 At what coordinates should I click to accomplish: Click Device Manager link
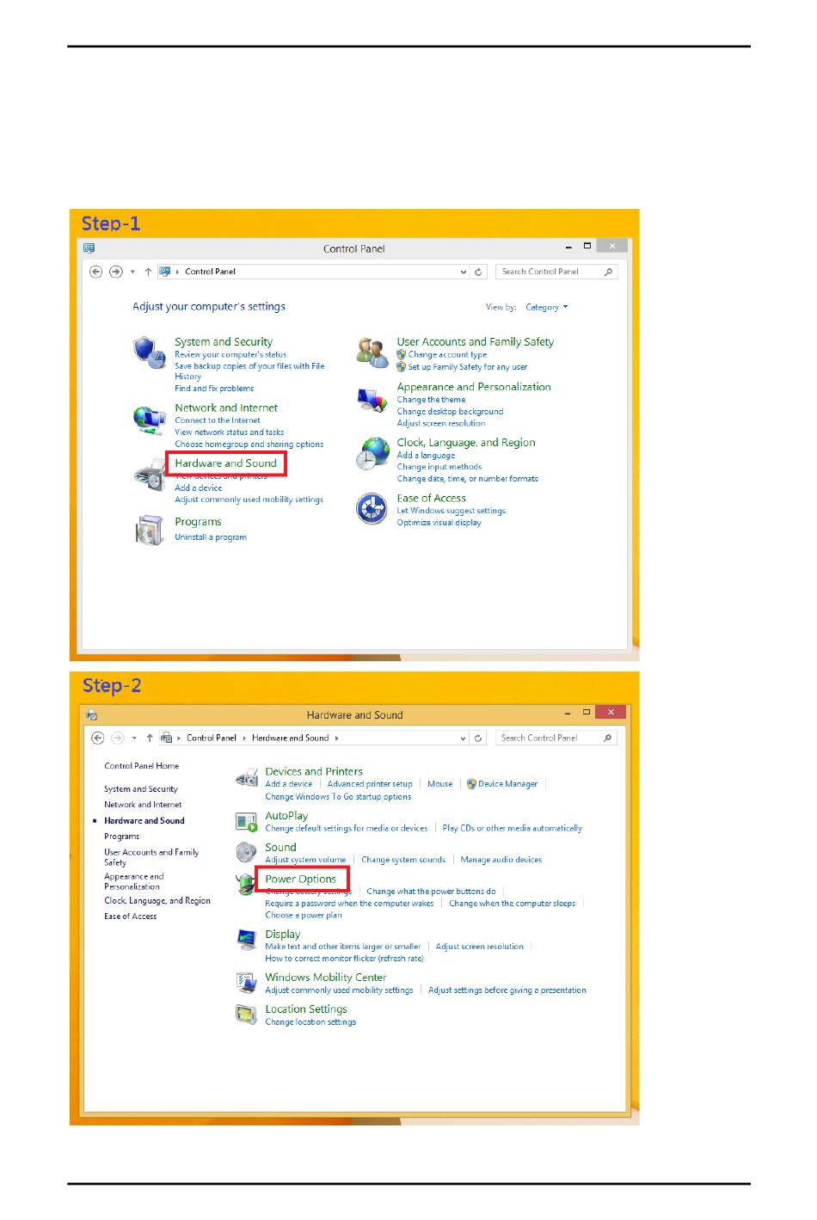click(x=508, y=784)
